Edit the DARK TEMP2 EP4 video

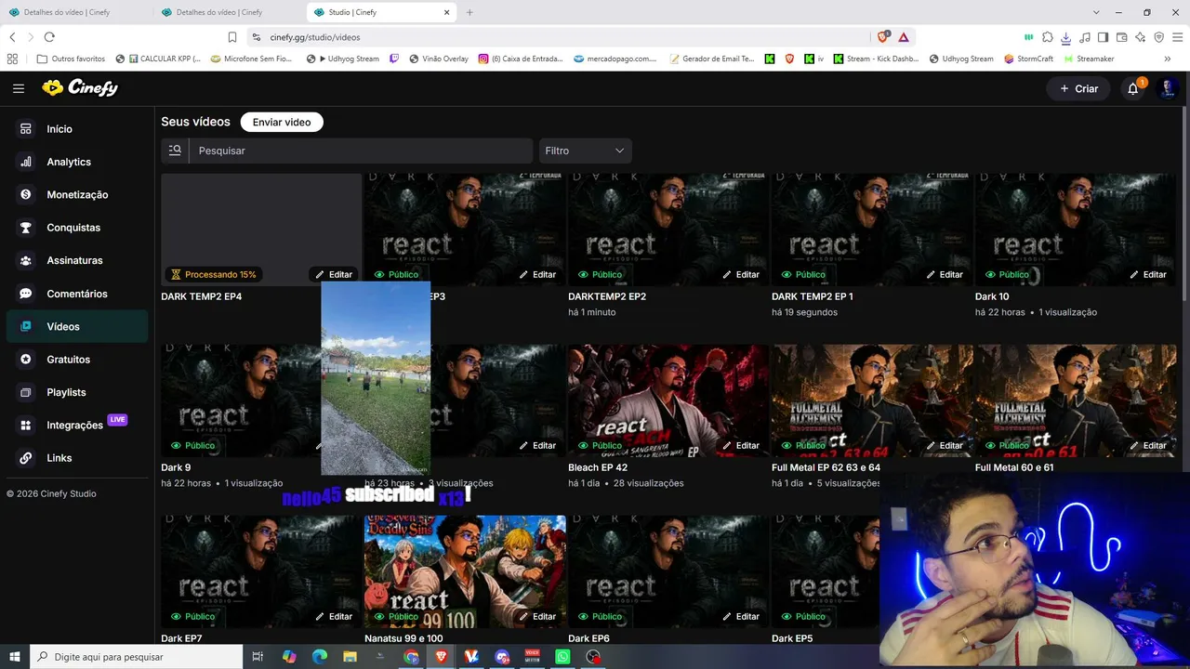tap(334, 274)
